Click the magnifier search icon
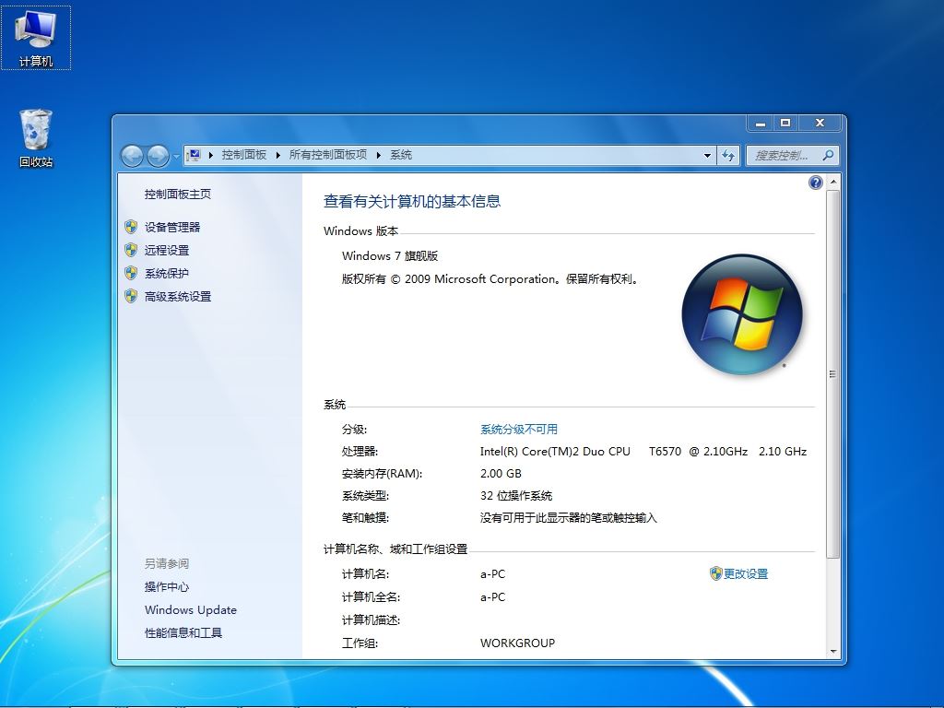 (x=829, y=155)
